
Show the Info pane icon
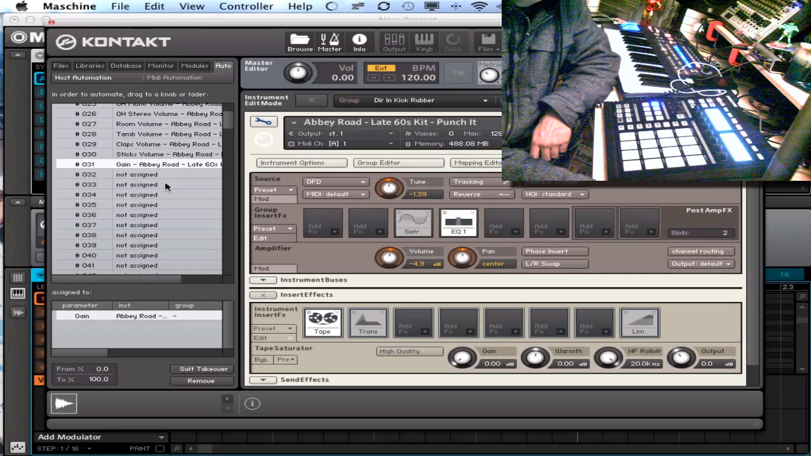click(359, 42)
